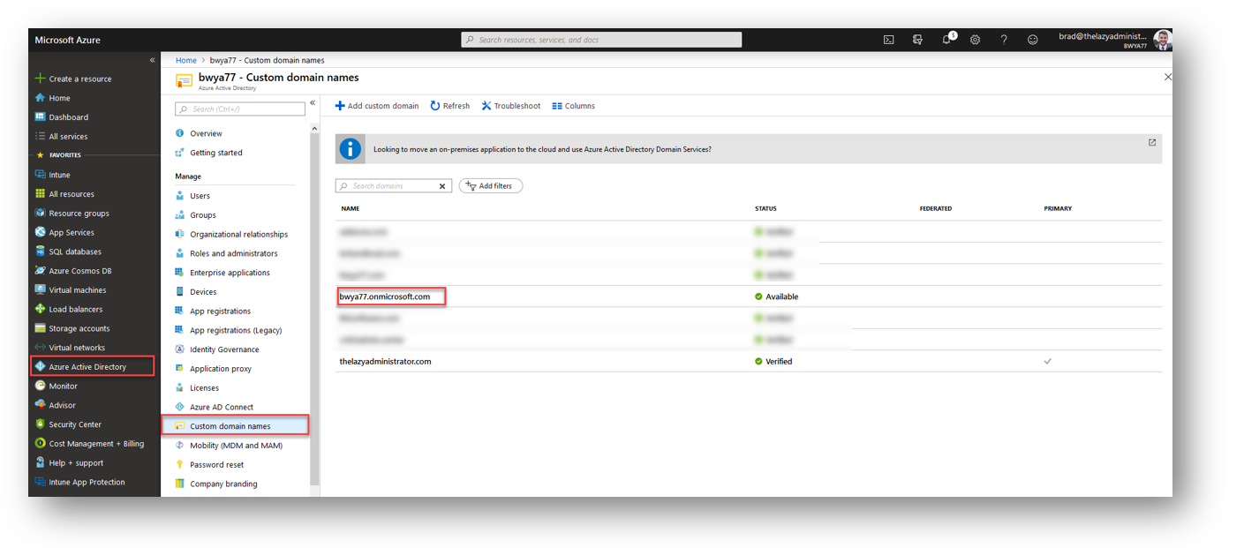The width and height of the screenshot is (1244, 548).
Task: Open Application proxy
Action: [x=221, y=369]
